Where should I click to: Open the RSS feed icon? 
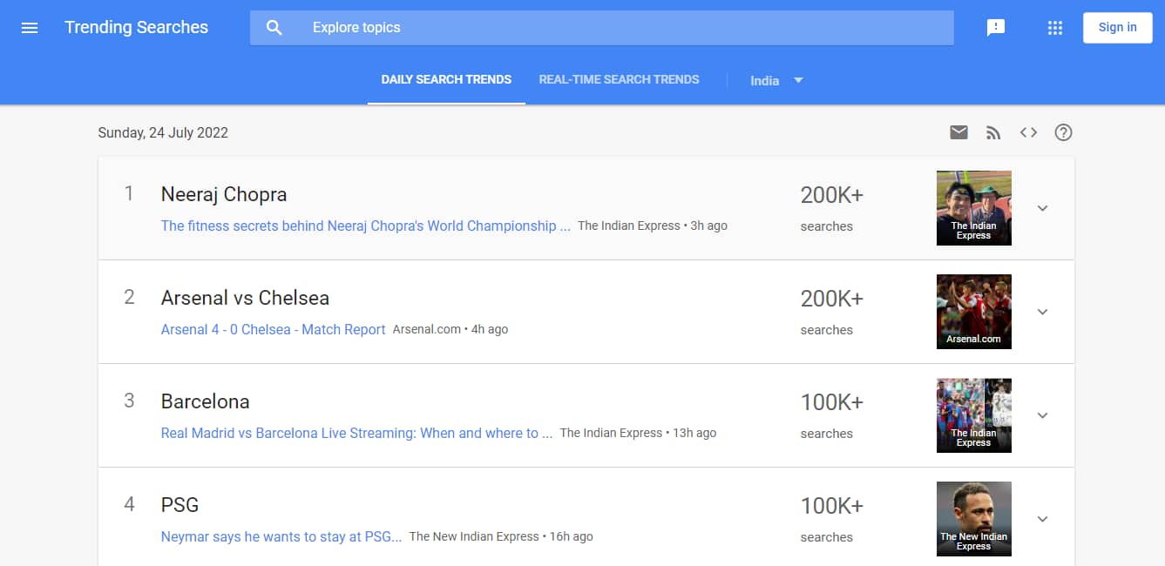pyautogui.click(x=993, y=132)
